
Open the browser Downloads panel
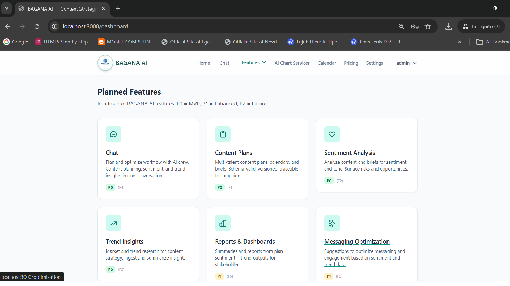448,26
